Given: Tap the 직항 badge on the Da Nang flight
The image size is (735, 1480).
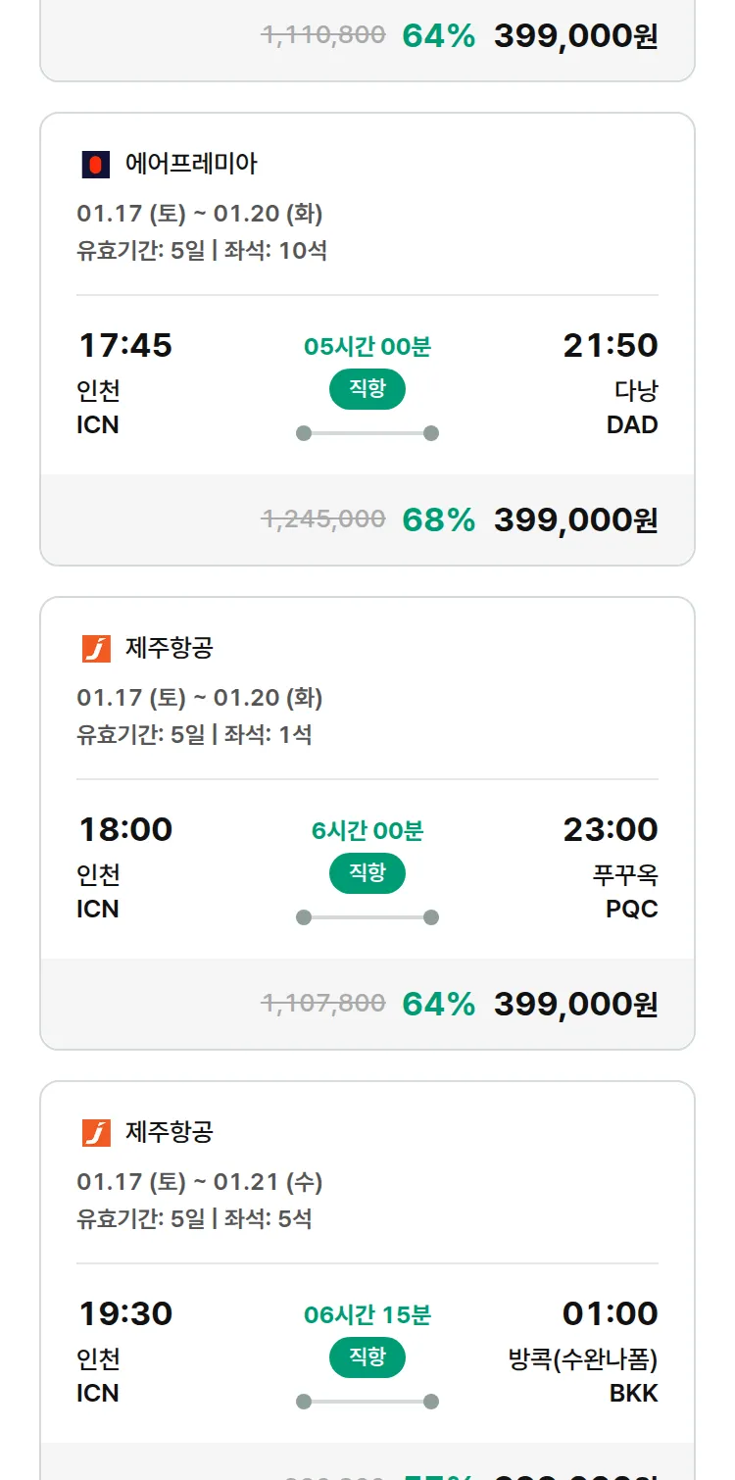Looking at the screenshot, I should pos(367,389).
